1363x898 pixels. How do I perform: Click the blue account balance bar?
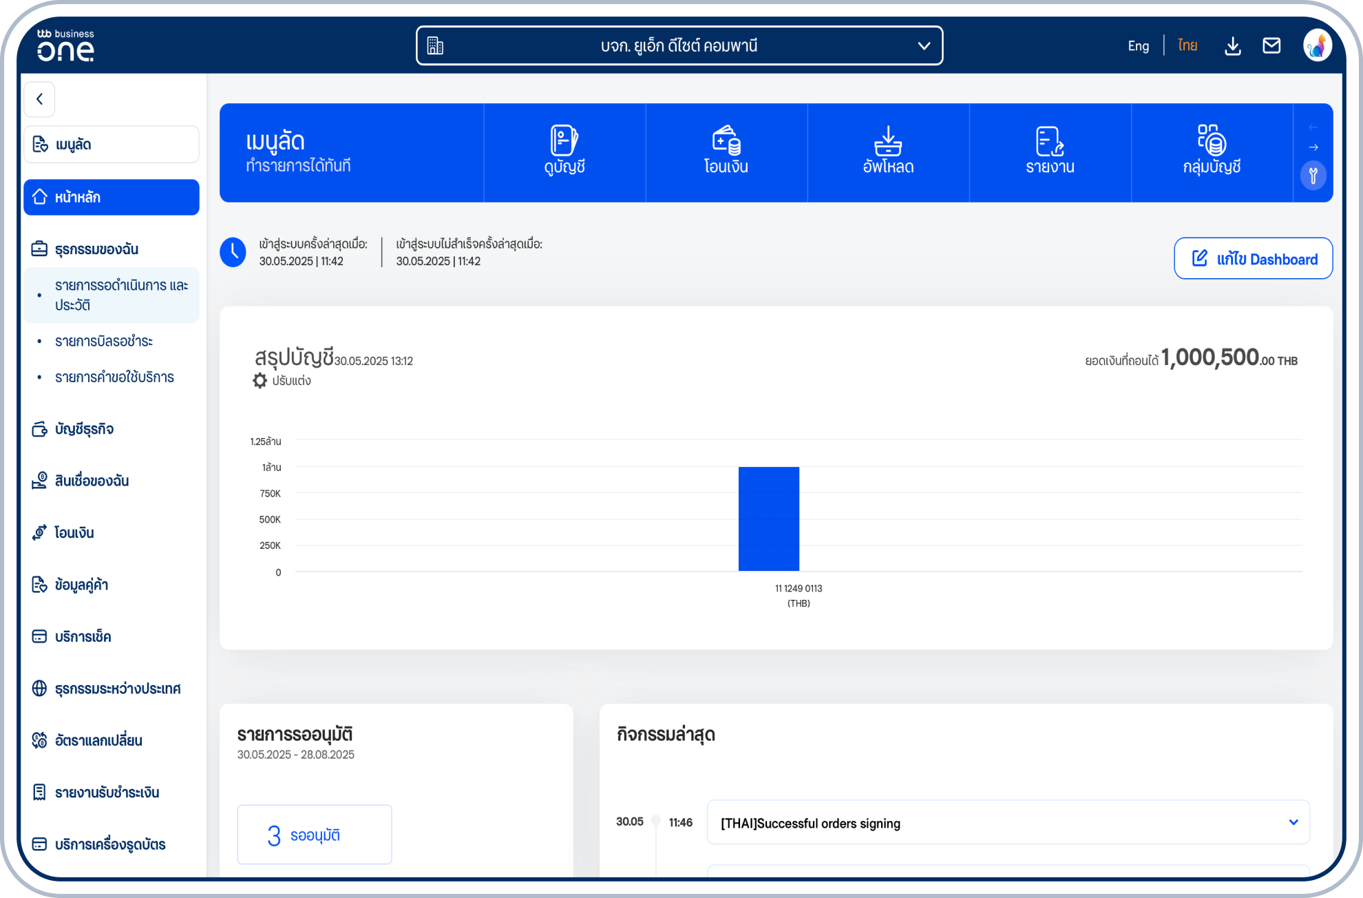coord(768,519)
